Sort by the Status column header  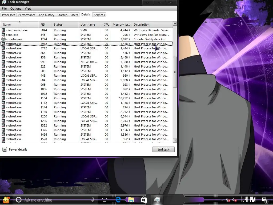tap(66, 25)
